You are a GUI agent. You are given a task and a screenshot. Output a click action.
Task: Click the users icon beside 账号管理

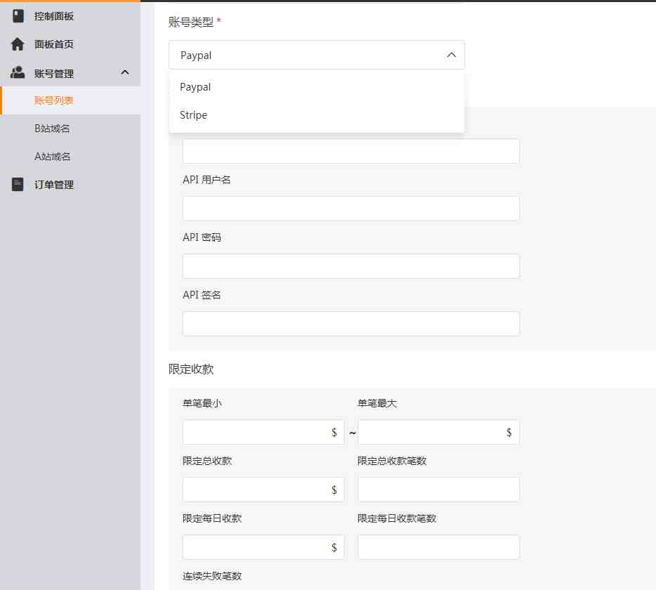pos(18,72)
